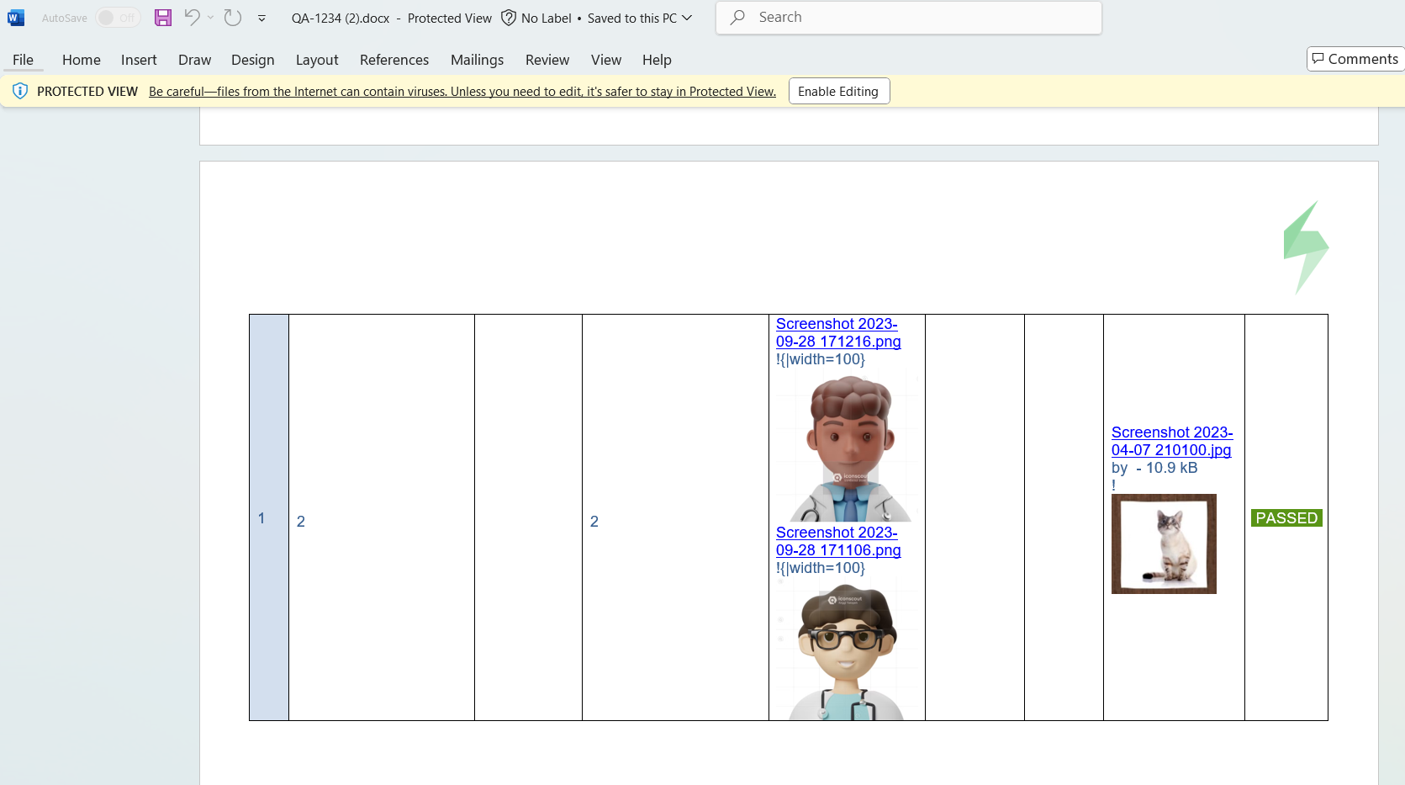Click the Word application logo icon
The height and width of the screenshot is (785, 1405).
tap(16, 18)
